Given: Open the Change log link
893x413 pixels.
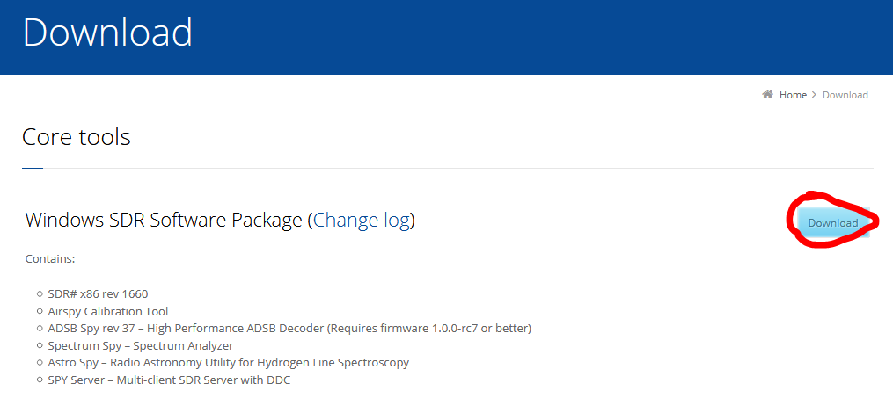Looking at the screenshot, I should [x=362, y=220].
